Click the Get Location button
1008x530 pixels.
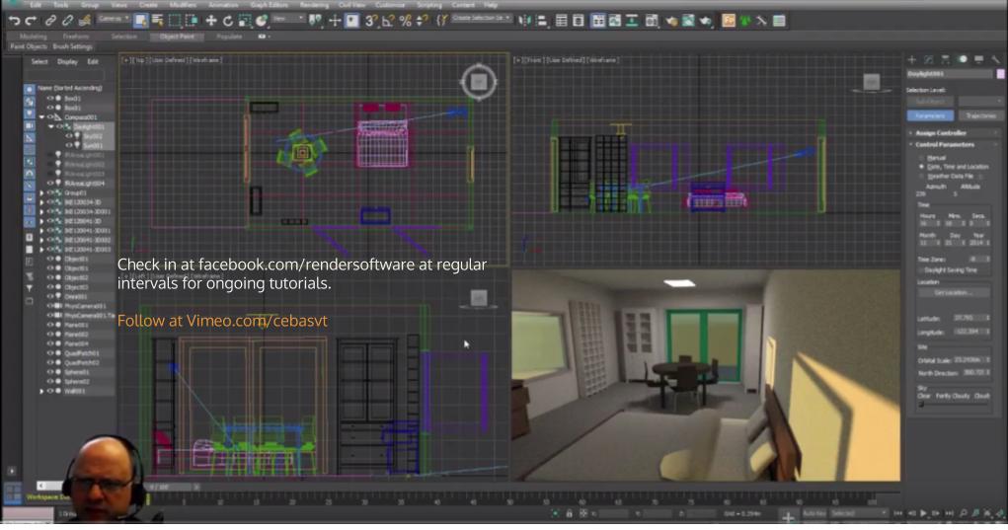(953, 293)
